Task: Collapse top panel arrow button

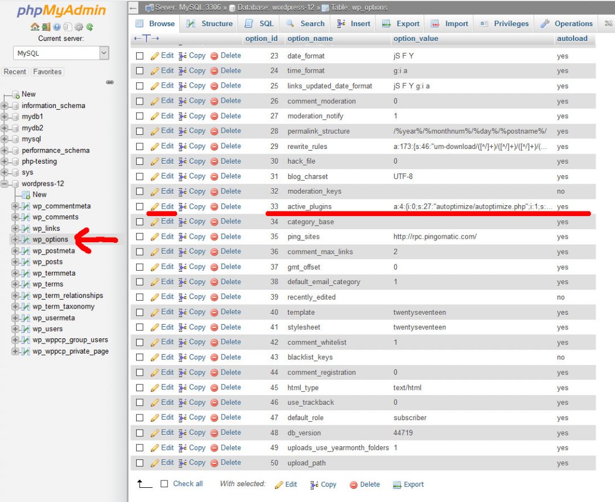Action: 133,7
